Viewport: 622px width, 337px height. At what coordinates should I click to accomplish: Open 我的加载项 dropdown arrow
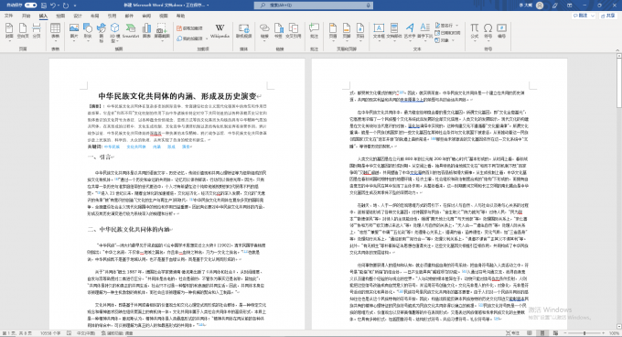207,38
